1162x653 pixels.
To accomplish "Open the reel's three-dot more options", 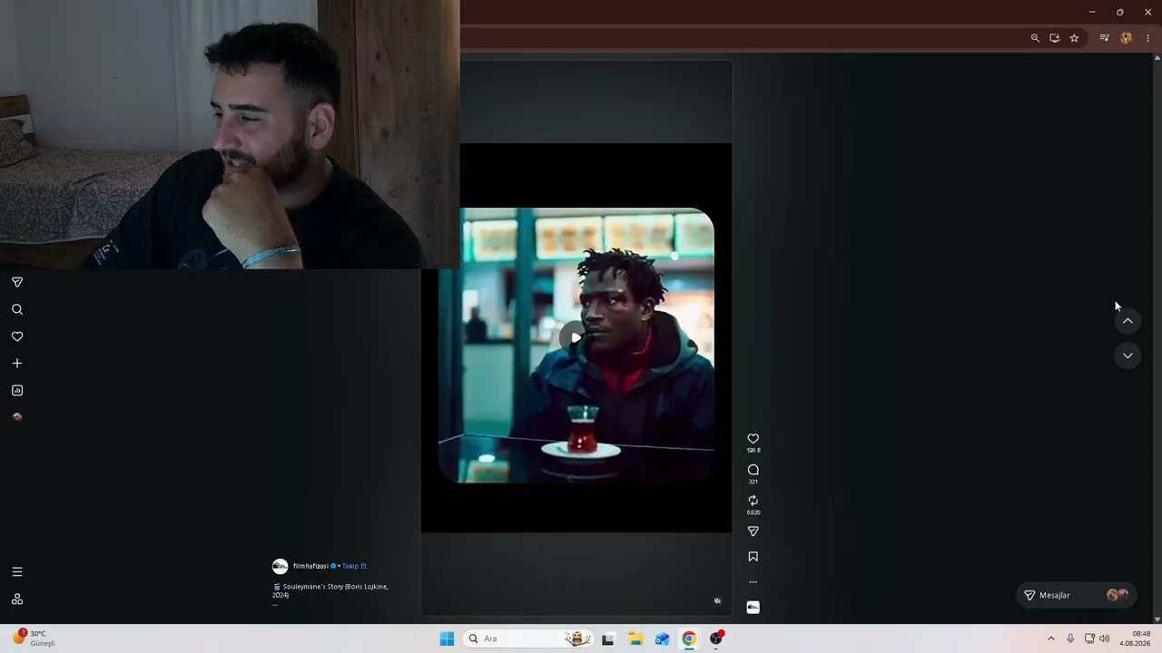I will (x=753, y=582).
